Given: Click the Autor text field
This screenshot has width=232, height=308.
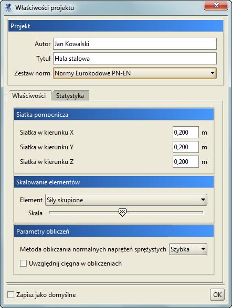Looking at the screenshot, I should click(135, 44).
